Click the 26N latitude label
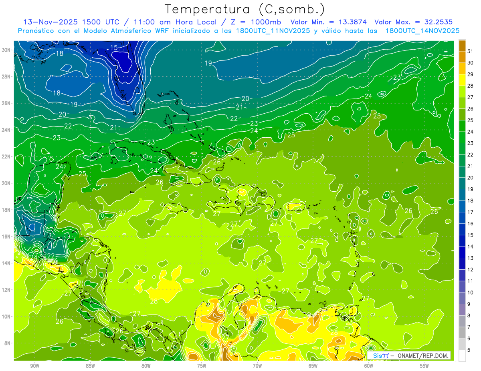Image resolution: width=481 pixels, height=371 pixels. (6, 103)
